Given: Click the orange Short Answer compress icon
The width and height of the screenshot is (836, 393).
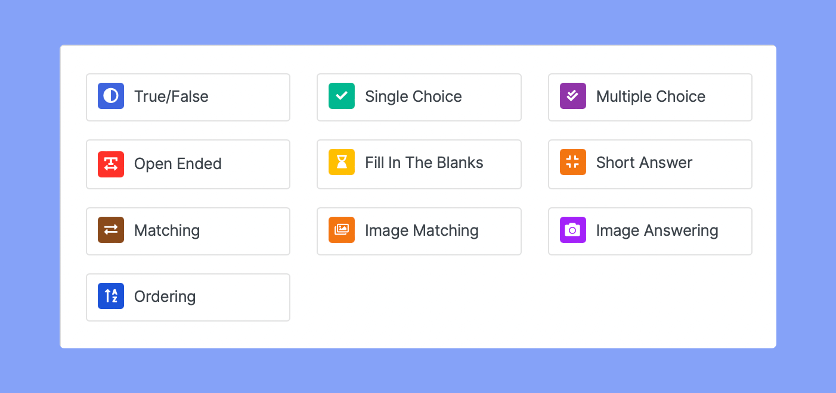Looking at the screenshot, I should [572, 163].
